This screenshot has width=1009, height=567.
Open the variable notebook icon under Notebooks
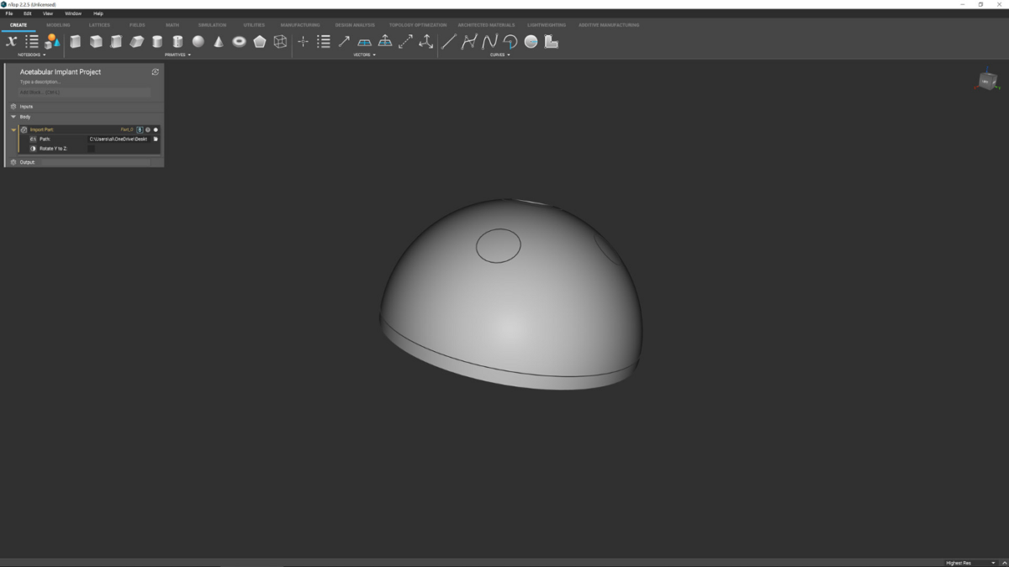coord(12,40)
